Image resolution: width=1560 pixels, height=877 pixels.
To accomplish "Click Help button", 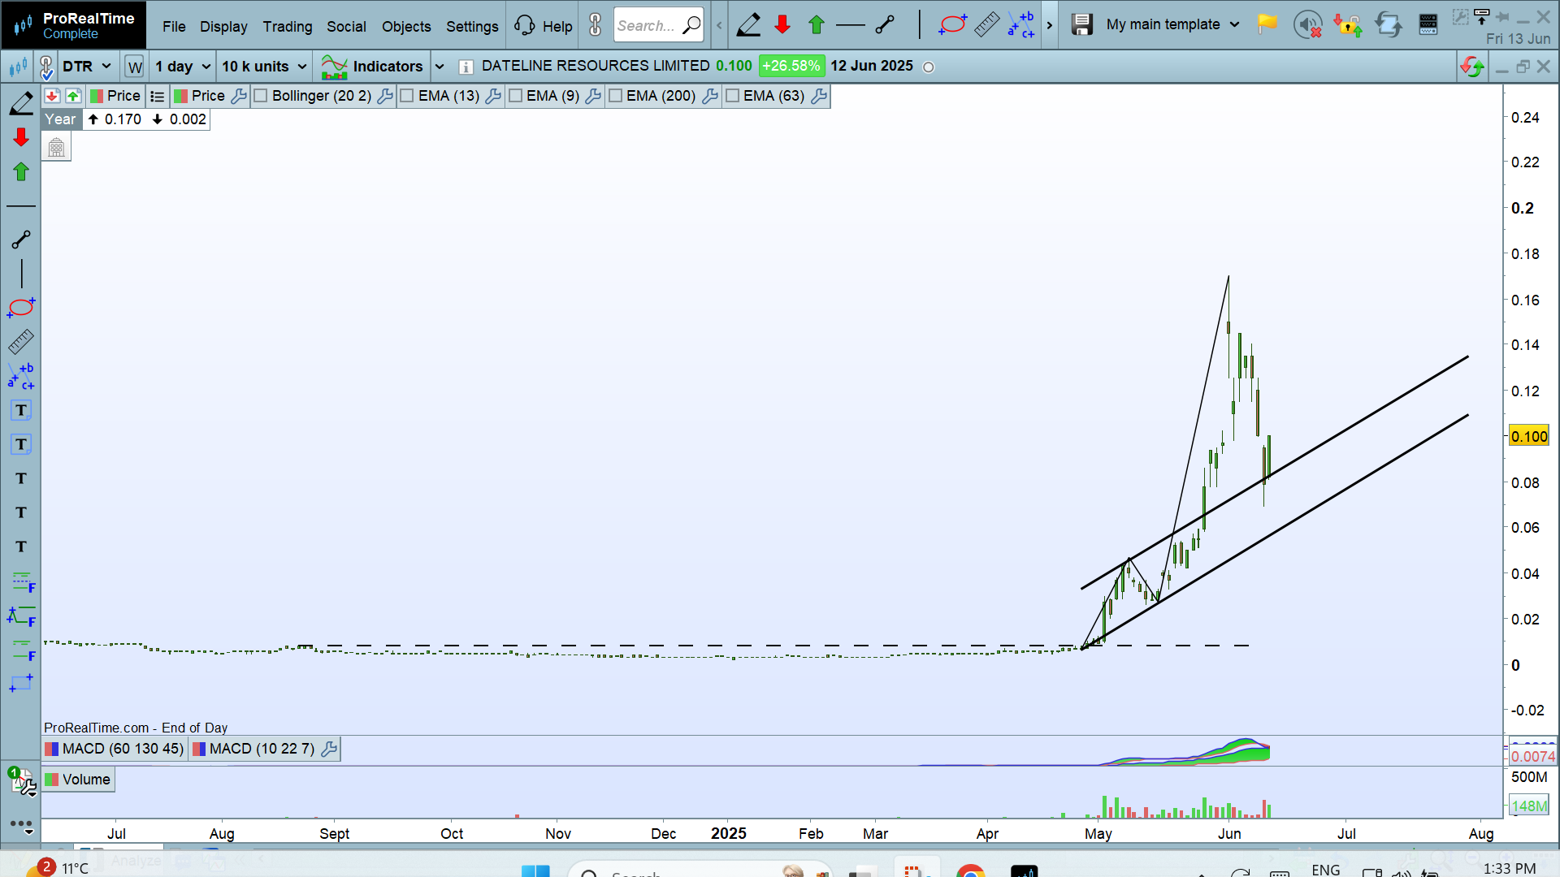I will tap(544, 26).
